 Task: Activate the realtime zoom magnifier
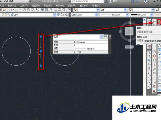[29, 10]
